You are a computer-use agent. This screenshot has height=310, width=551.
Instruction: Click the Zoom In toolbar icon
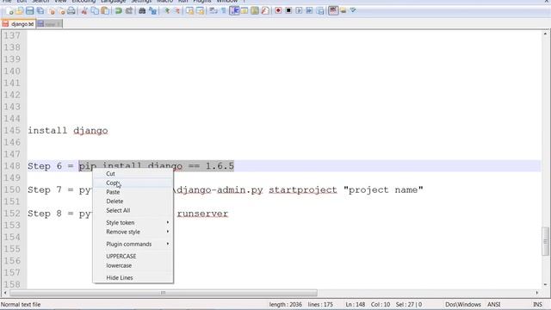pos(167,11)
